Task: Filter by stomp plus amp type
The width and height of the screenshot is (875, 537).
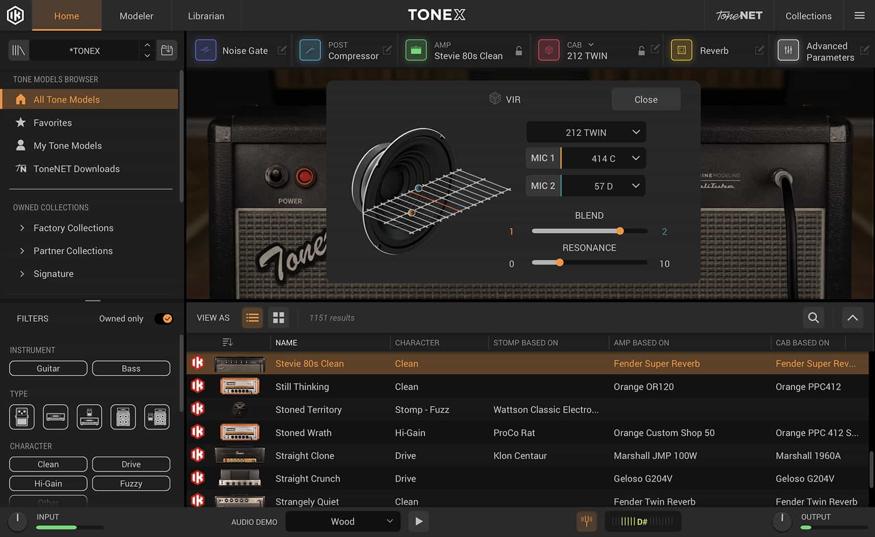Action: (x=90, y=417)
